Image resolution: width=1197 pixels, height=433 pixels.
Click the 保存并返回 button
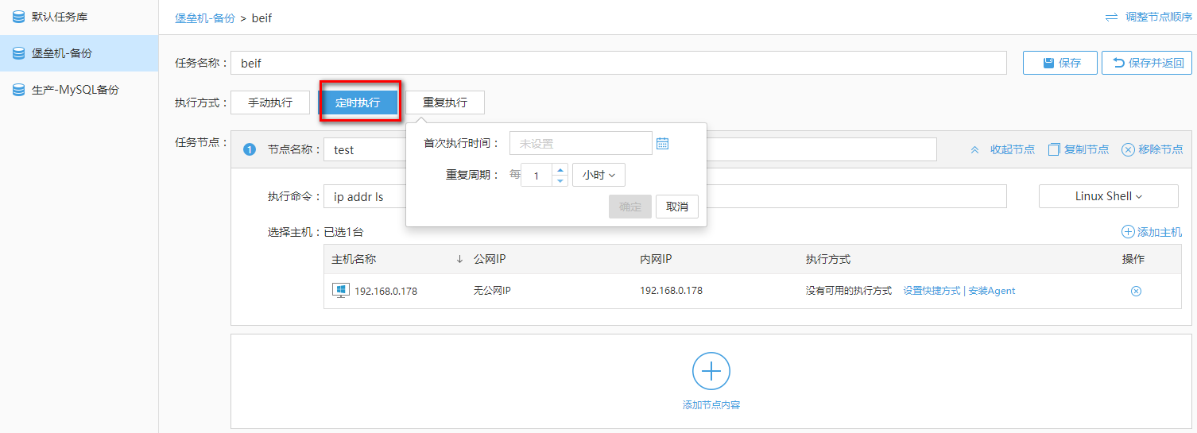coord(1147,63)
